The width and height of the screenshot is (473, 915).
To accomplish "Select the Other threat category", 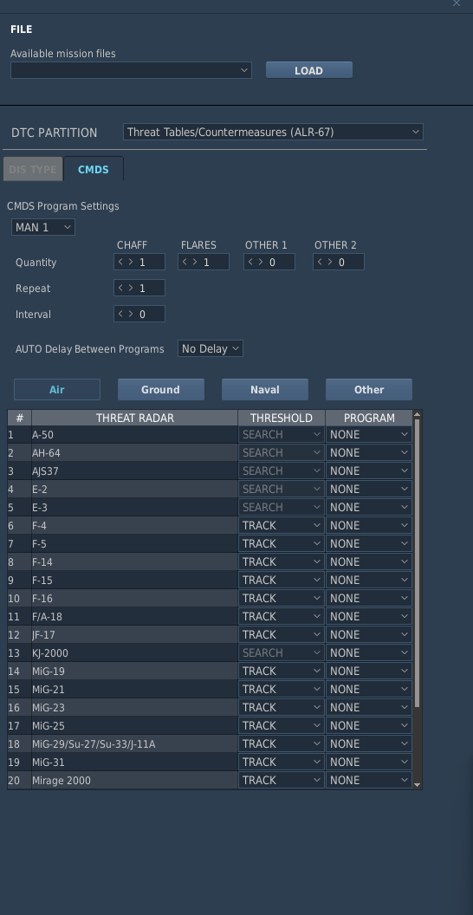I will 368,389.
